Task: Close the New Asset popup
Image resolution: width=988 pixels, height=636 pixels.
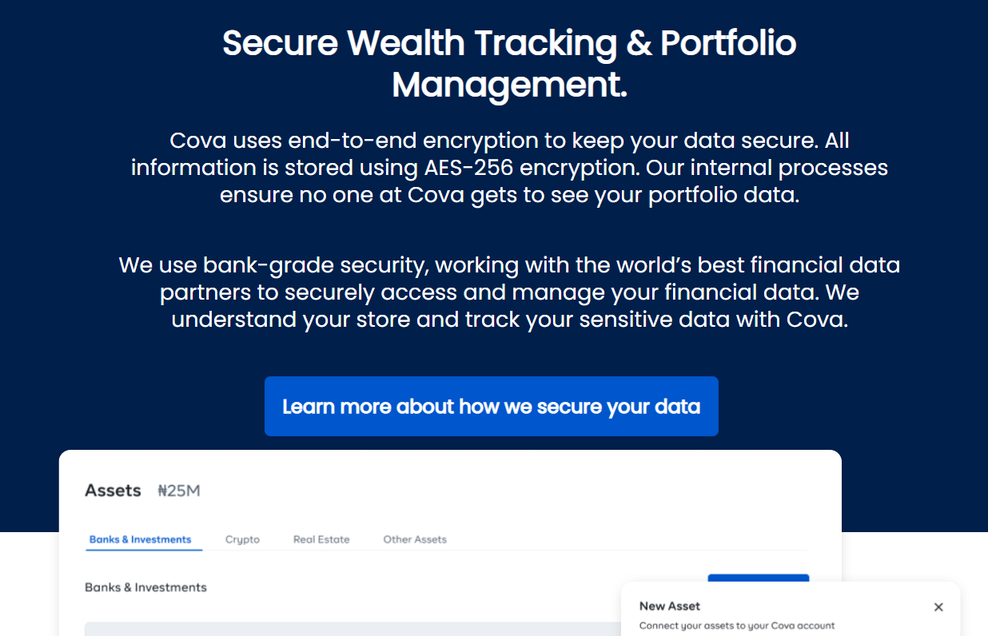Action: click(938, 607)
